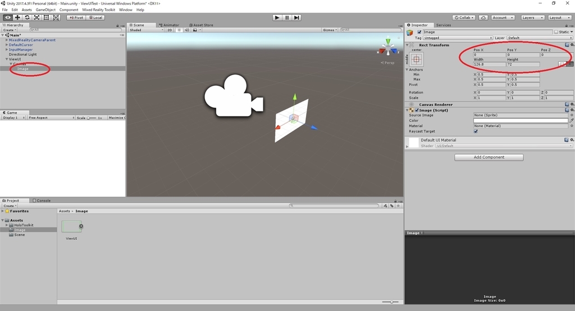The height and width of the screenshot is (311, 575).
Task: Click Project Create button
Action: point(9,206)
